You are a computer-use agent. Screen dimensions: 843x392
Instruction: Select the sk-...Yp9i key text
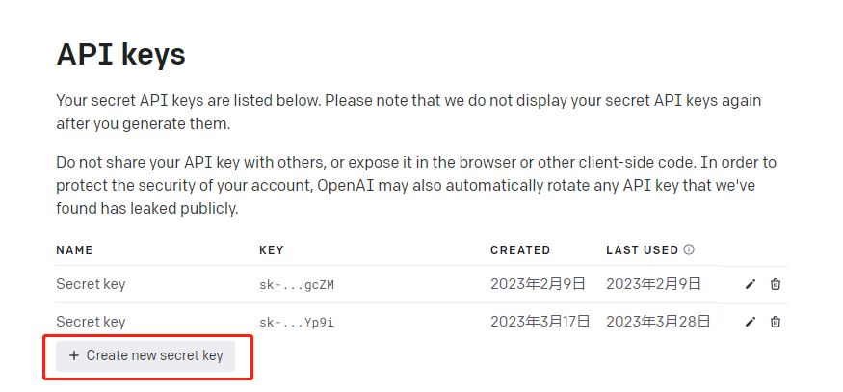coord(297,323)
